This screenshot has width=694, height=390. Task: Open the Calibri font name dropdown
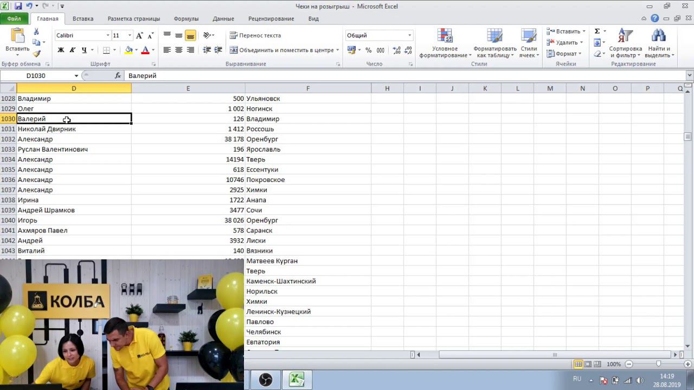[x=107, y=36]
